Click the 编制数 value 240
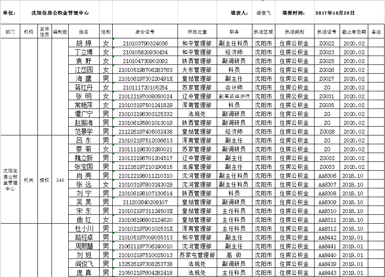The width and height of the screenshot is (385, 277). click(x=60, y=180)
